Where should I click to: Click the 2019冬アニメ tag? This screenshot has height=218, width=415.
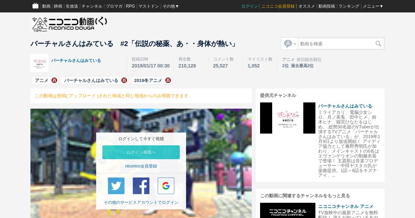[148, 80]
